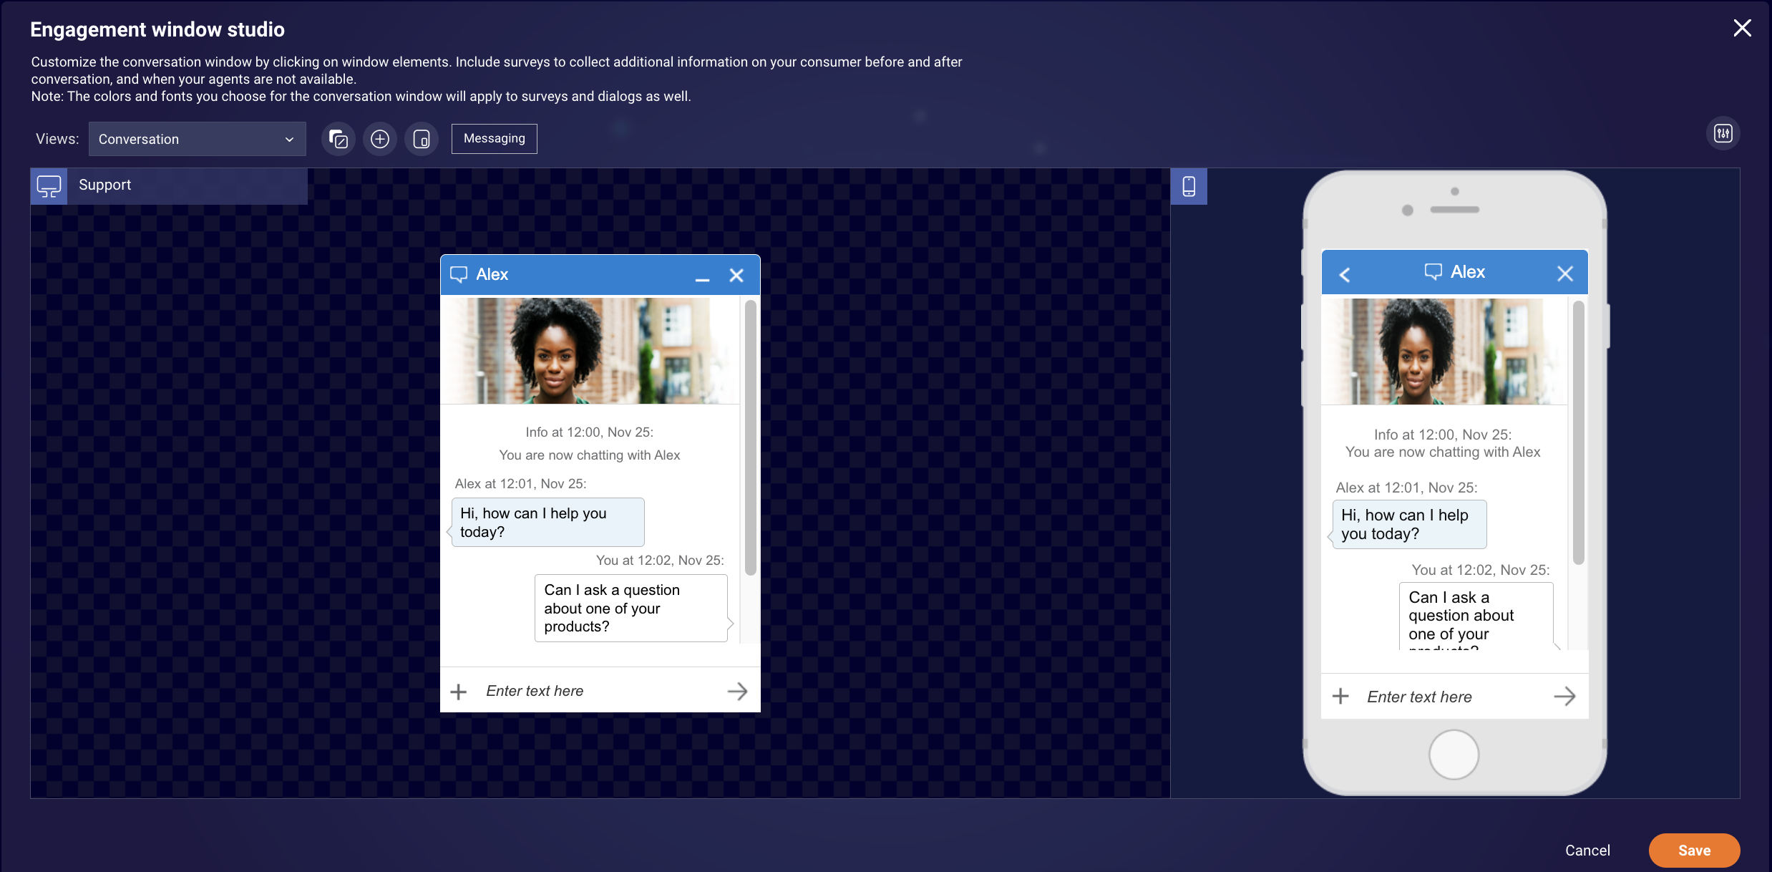Click the chat bubble icon in mobile header
1772x872 pixels.
point(1433,272)
